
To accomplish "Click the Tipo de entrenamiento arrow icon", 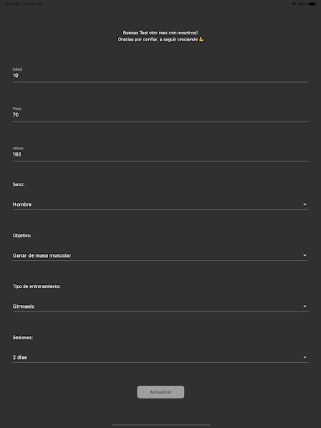I will pyautogui.click(x=305, y=306).
